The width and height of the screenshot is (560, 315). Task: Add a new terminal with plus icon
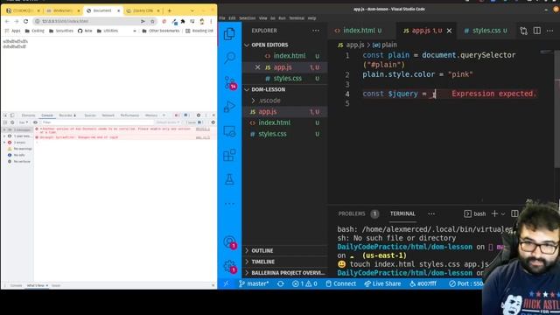pyautogui.click(x=494, y=213)
